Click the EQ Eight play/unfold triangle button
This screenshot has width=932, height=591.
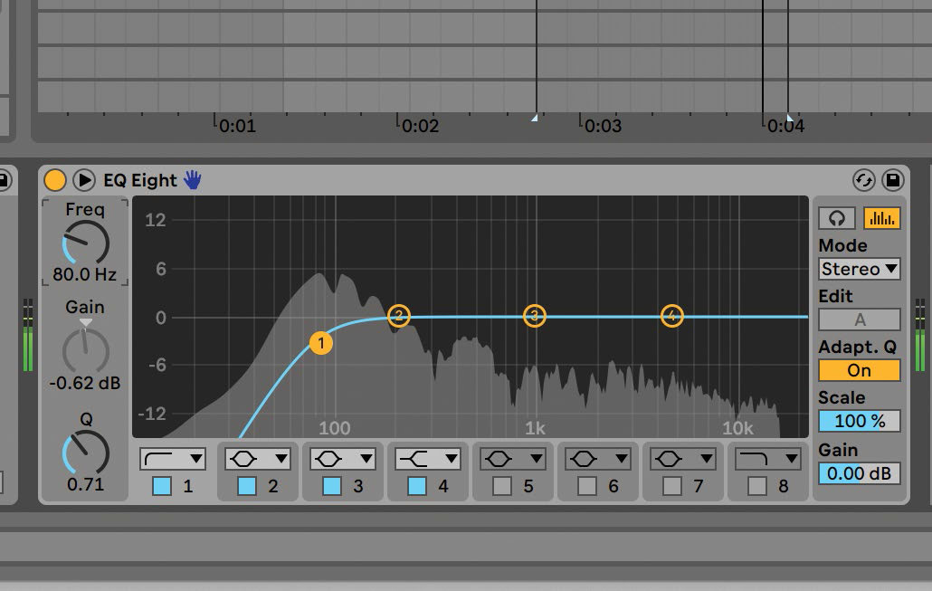click(x=84, y=179)
